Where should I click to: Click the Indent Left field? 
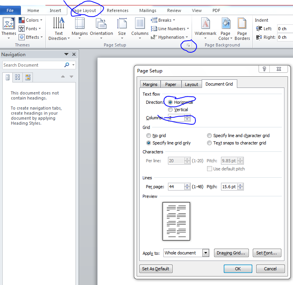[x=285, y=29]
